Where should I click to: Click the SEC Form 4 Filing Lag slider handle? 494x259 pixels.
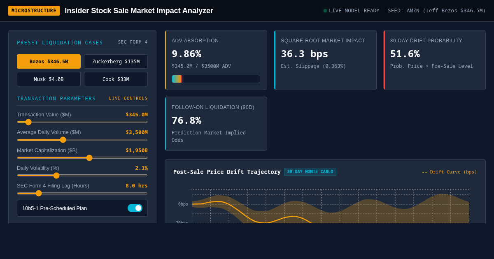39,193
